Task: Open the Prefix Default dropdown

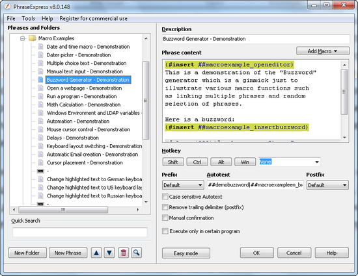Action: (183, 185)
